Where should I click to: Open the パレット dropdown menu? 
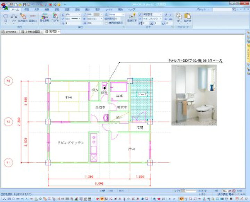pos(203,9)
